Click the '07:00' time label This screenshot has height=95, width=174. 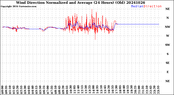point(48,90)
